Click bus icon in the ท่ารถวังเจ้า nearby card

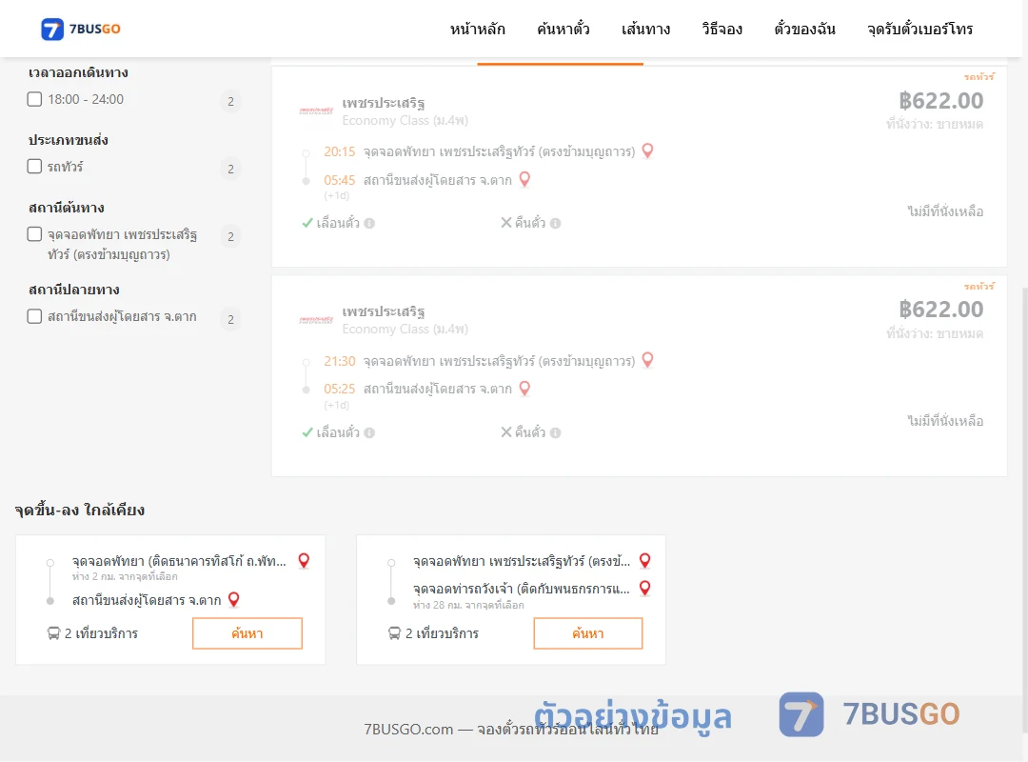tap(394, 633)
